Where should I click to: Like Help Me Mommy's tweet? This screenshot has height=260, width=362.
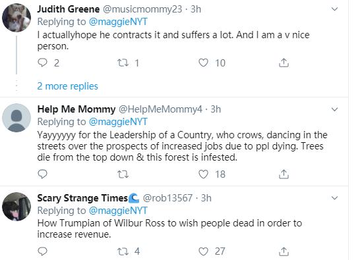coord(203,174)
